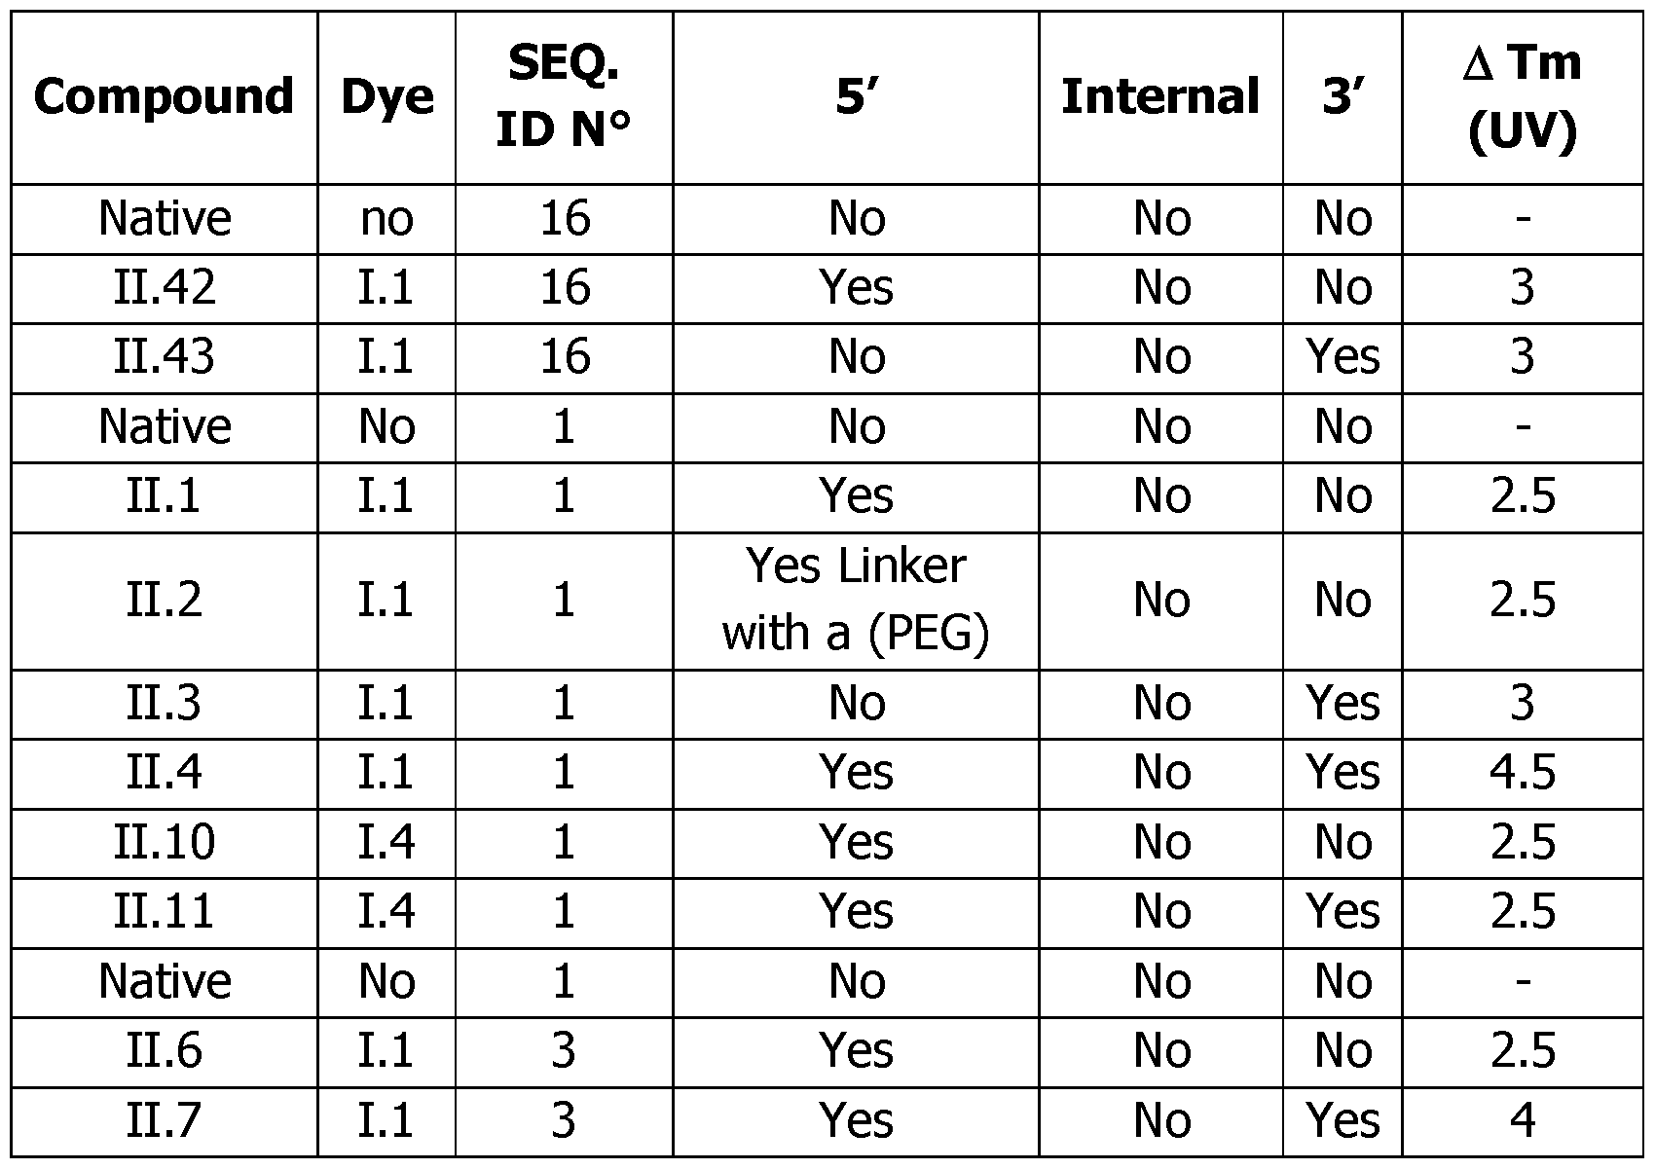
Task: Select the II.7 compound cell
Action: [164, 1119]
